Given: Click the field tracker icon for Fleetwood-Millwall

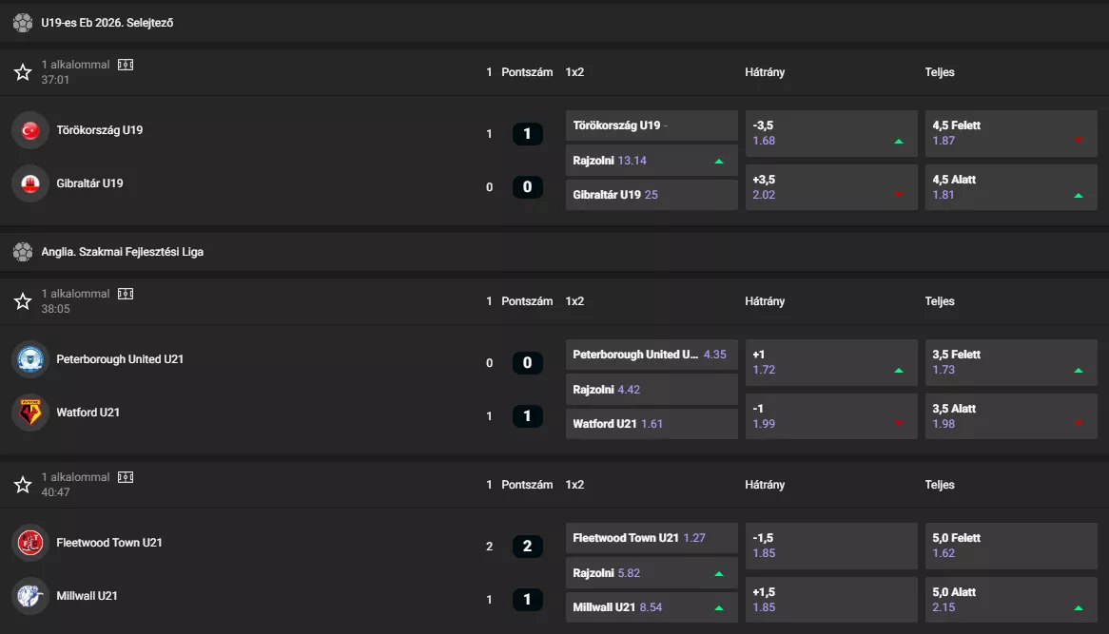Looking at the screenshot, I should pos(126,476).
